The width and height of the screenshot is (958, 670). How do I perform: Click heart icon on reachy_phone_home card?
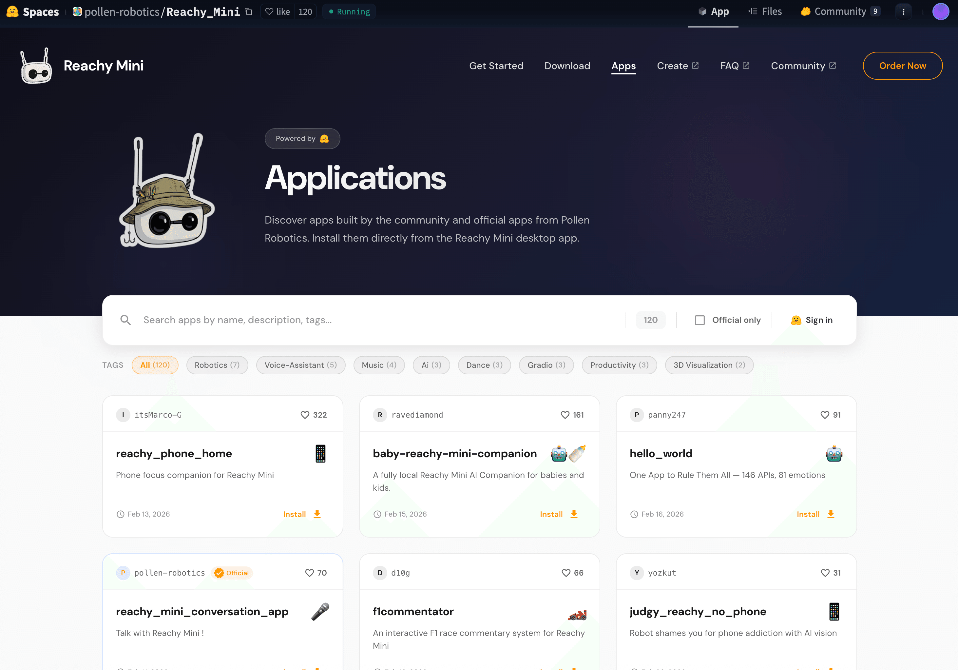point(305,415)
